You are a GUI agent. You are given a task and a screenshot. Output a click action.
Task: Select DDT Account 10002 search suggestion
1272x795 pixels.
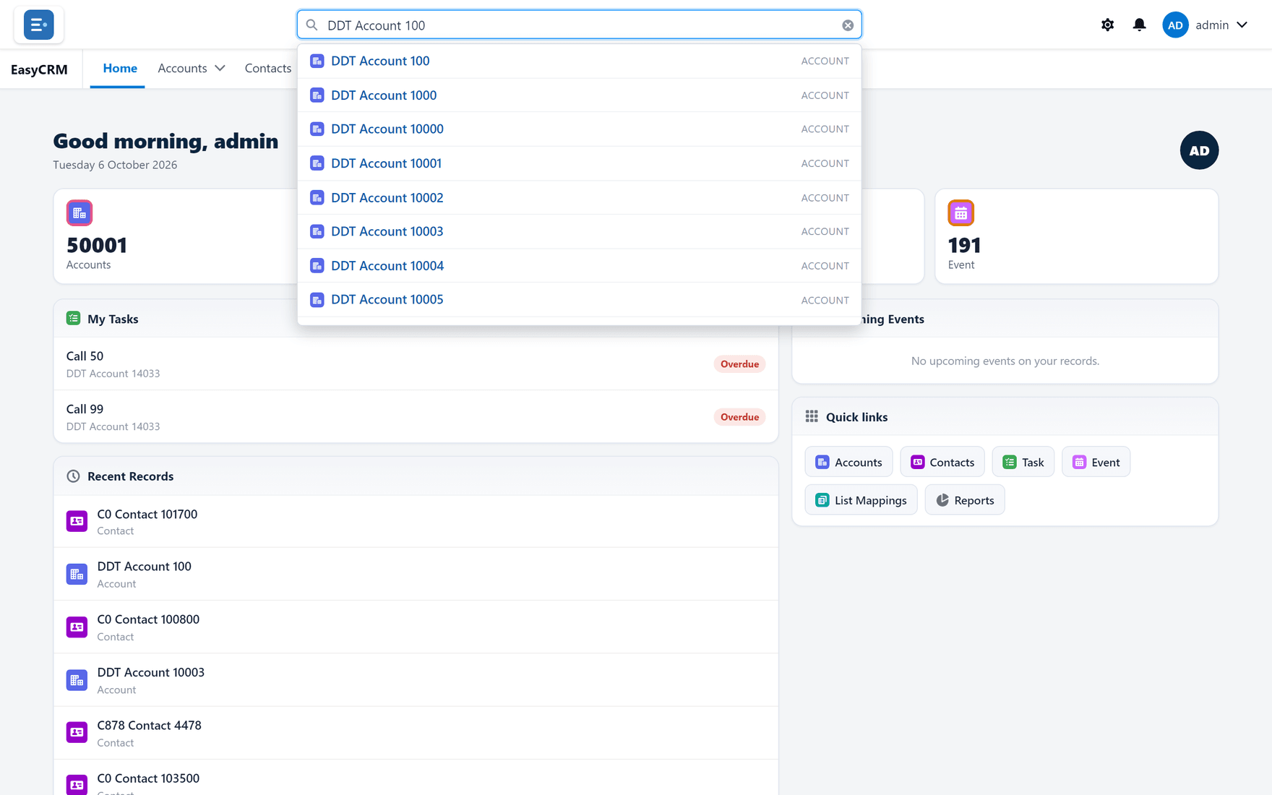pos(579,197)
